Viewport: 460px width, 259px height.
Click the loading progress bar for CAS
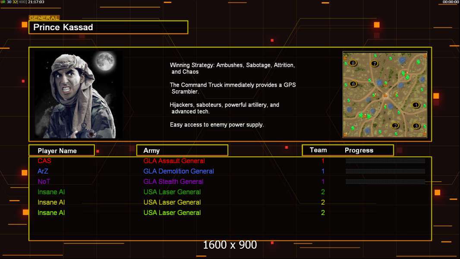[385, 161]
